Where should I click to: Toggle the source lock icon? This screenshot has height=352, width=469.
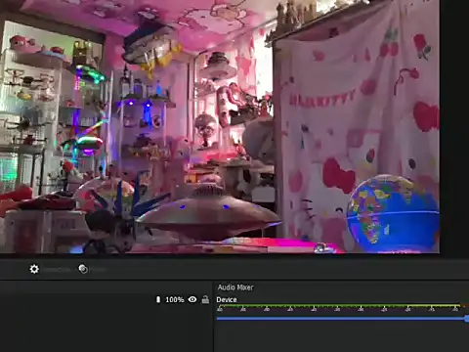tap(205, 299)
